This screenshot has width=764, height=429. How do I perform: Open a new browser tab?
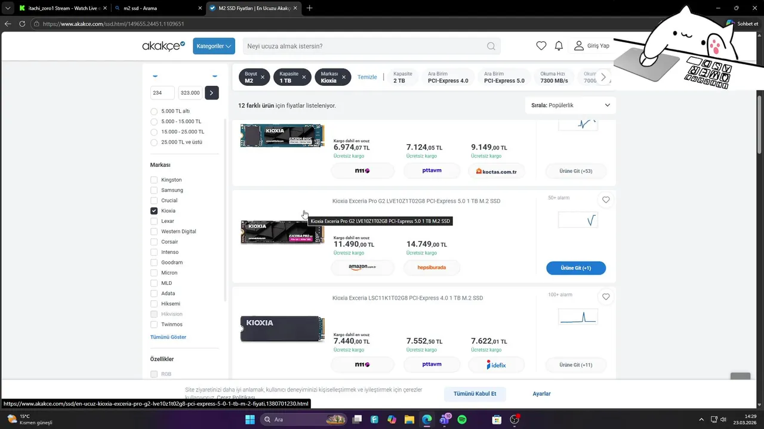click(x=309, y=8)
